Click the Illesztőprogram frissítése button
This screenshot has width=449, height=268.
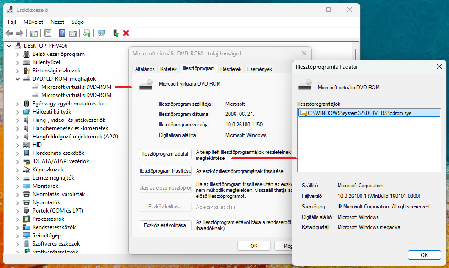(165, 171)
